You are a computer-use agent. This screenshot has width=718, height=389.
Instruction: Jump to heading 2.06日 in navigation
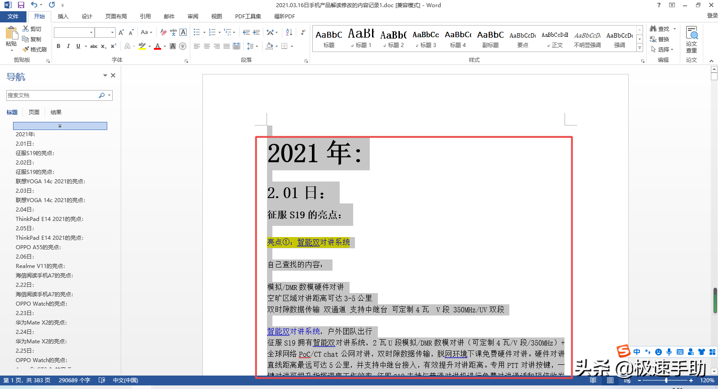pos(25,256)
